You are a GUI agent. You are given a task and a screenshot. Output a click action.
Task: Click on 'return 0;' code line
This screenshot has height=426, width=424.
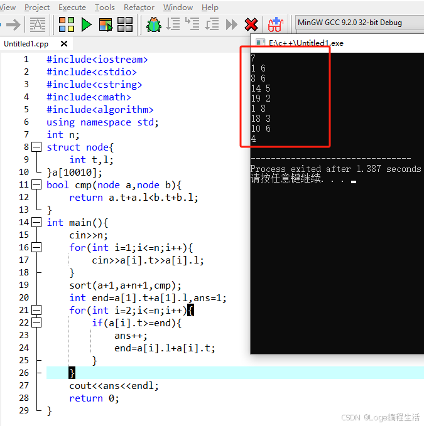click(x=94, y=398)
